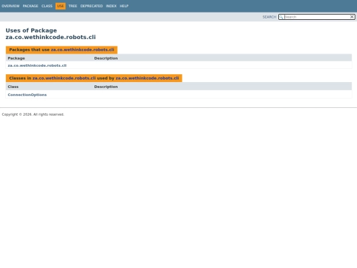Image resolution: width=357 pixels, height=268 pixels.
Task: Focus the Search input field
Action: pos(317,17)
